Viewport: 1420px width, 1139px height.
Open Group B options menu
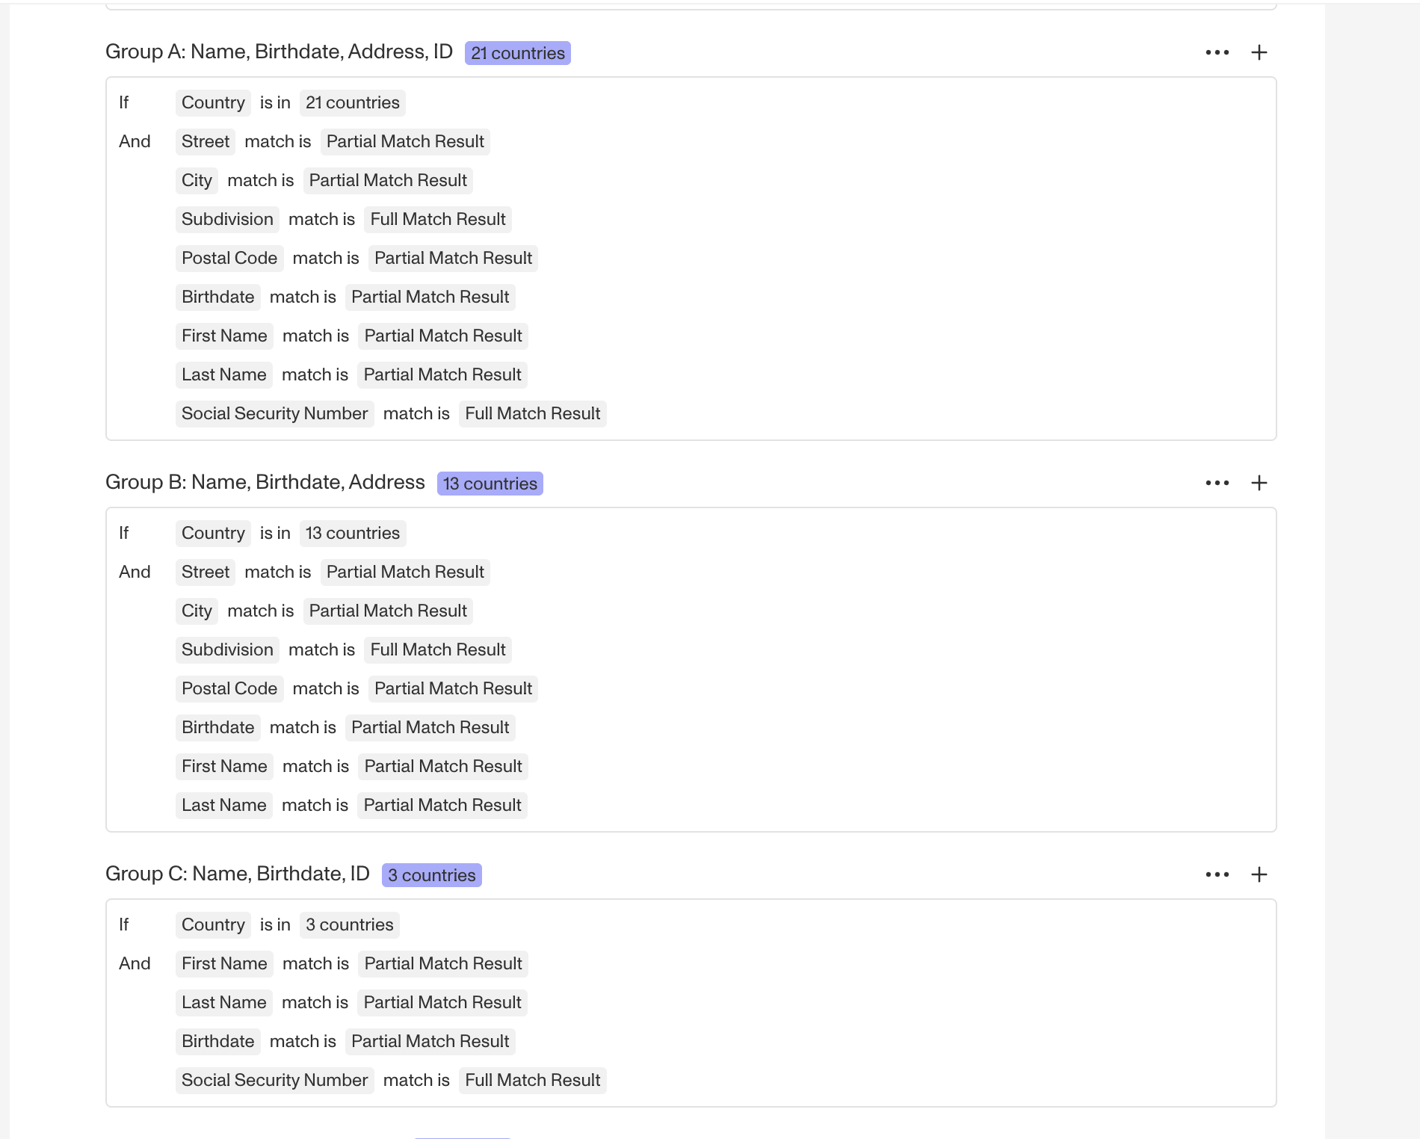1217,482
